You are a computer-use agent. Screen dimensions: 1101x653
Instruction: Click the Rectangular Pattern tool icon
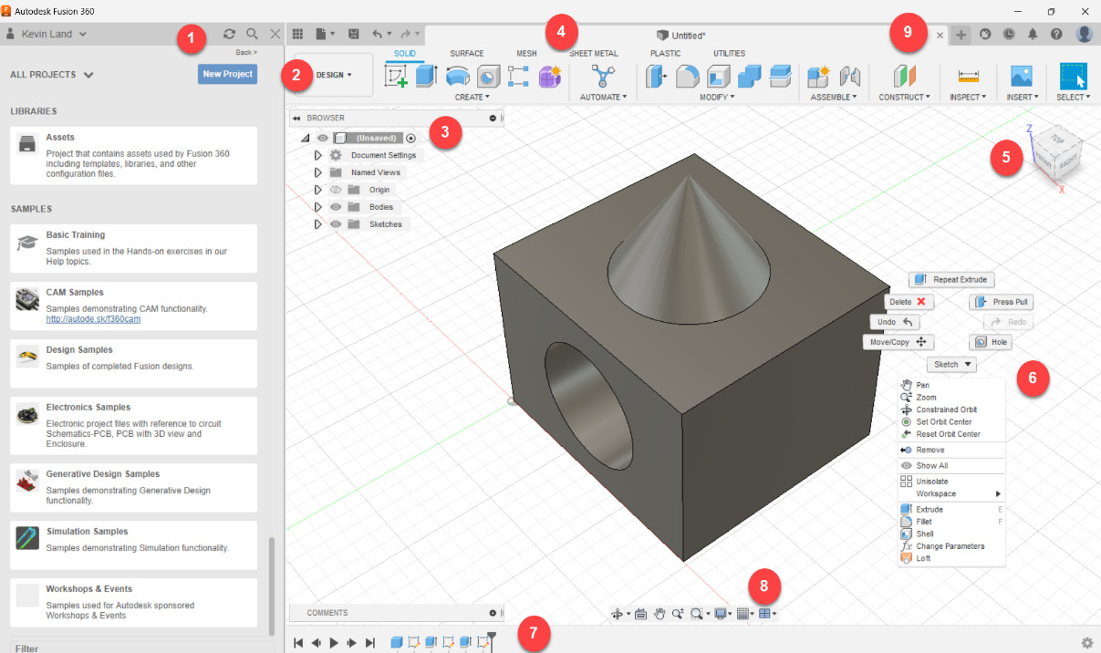pos(518,78)
